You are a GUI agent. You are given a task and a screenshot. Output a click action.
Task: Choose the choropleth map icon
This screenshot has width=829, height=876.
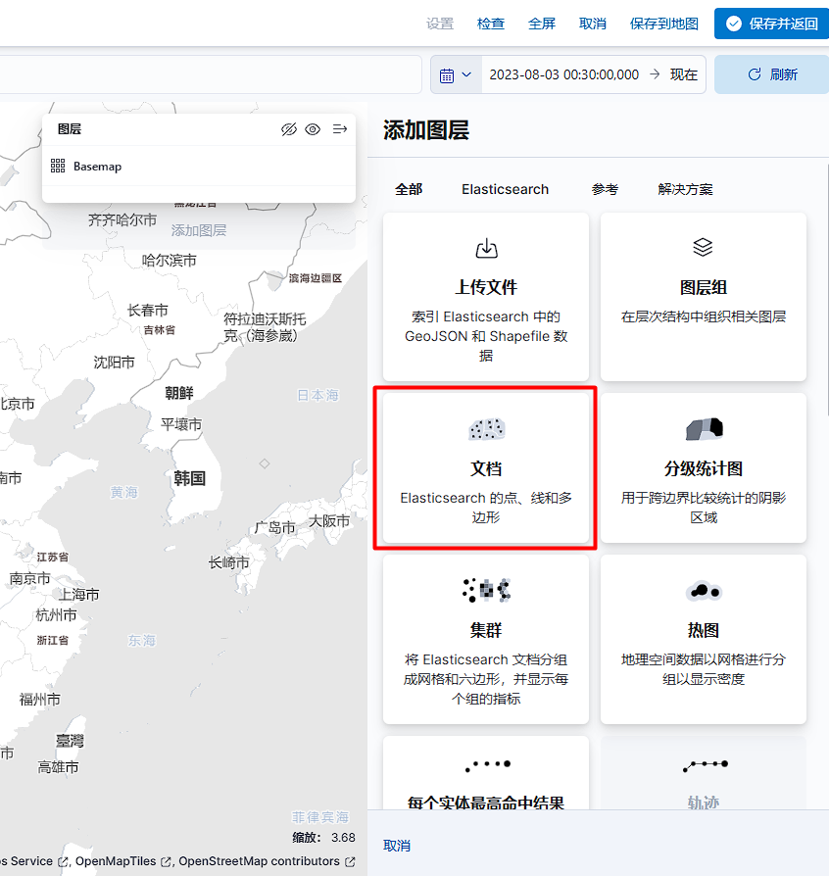[x=703, y=428]
